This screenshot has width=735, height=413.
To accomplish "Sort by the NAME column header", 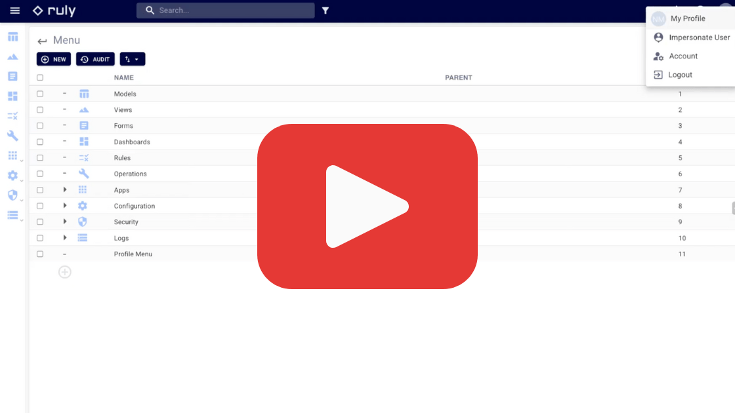I will click(124, 78).
